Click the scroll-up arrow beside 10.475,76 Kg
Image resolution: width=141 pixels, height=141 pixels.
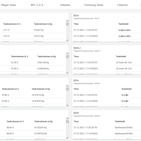pyautogui.click(x=67, y=86)
